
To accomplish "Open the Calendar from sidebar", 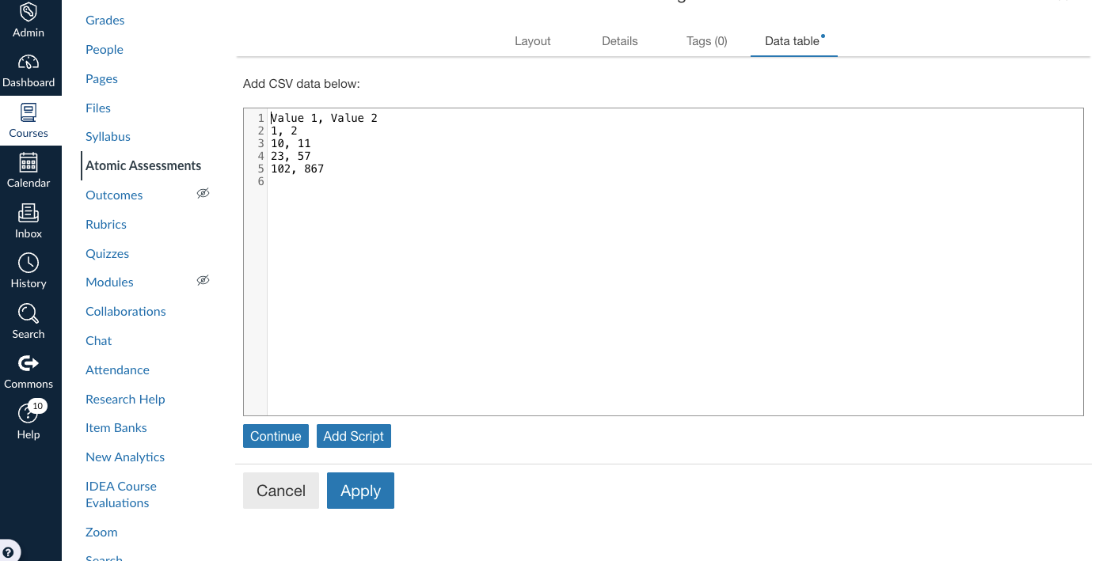I will click(x=29, y=171).
